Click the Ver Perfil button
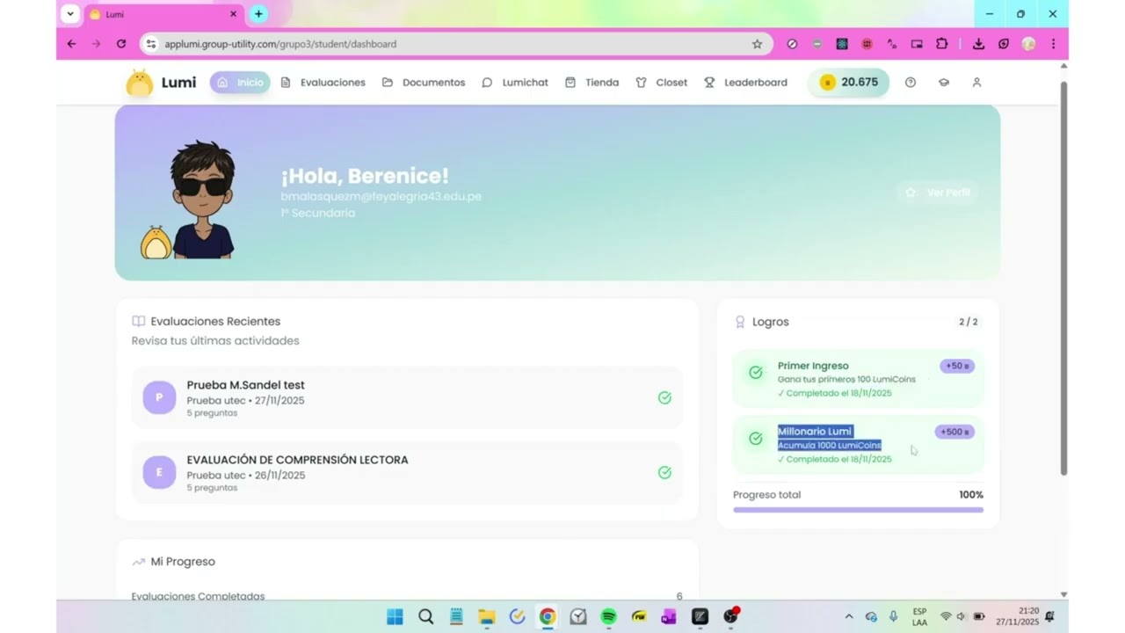The width and height of the screenshot is (1125, 633). pyautogui.click(x=938, y=193)
